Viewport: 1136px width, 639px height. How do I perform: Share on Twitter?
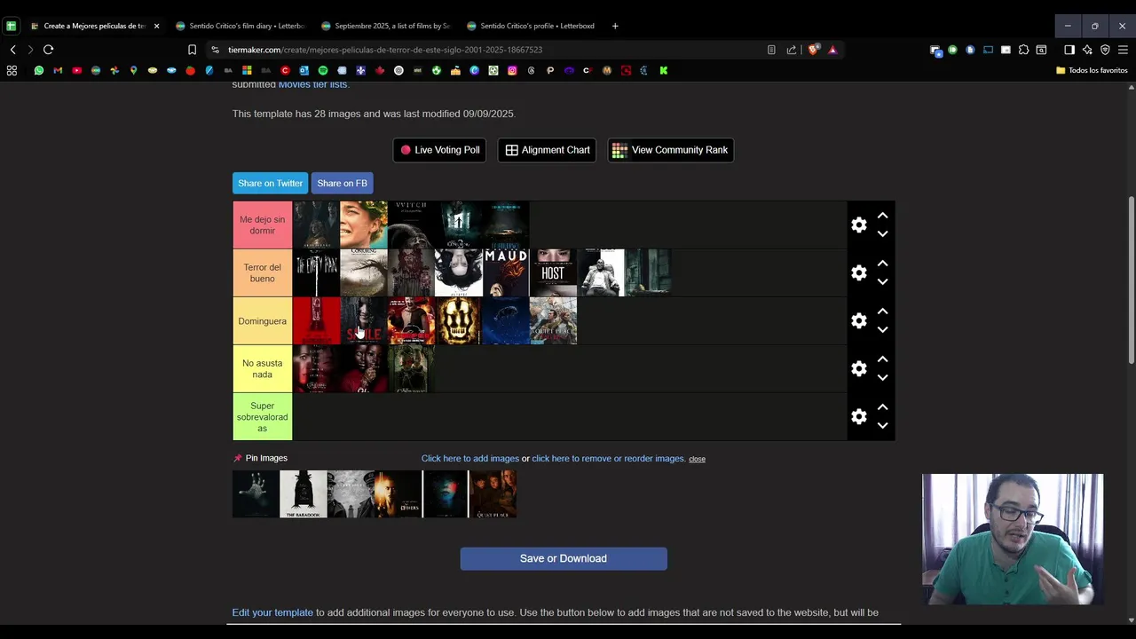(x=270, y=183)
